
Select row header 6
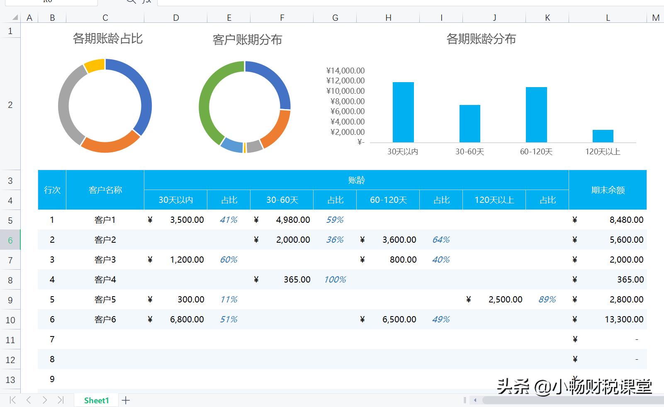pos(10,240)
